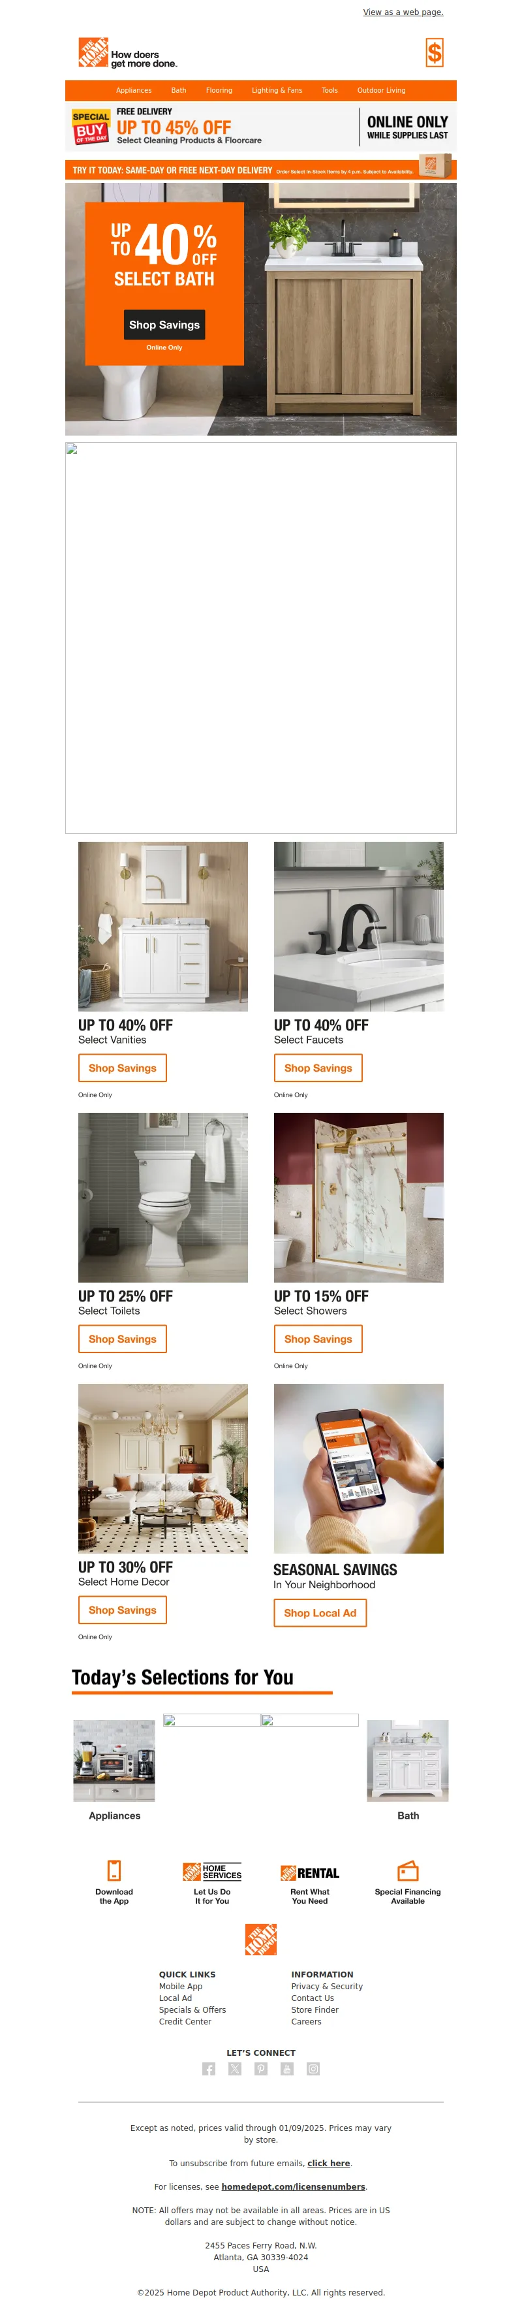Screen dimensions: 522x2319
Task: Follow the View as a web page link
Action: point(403,12)
